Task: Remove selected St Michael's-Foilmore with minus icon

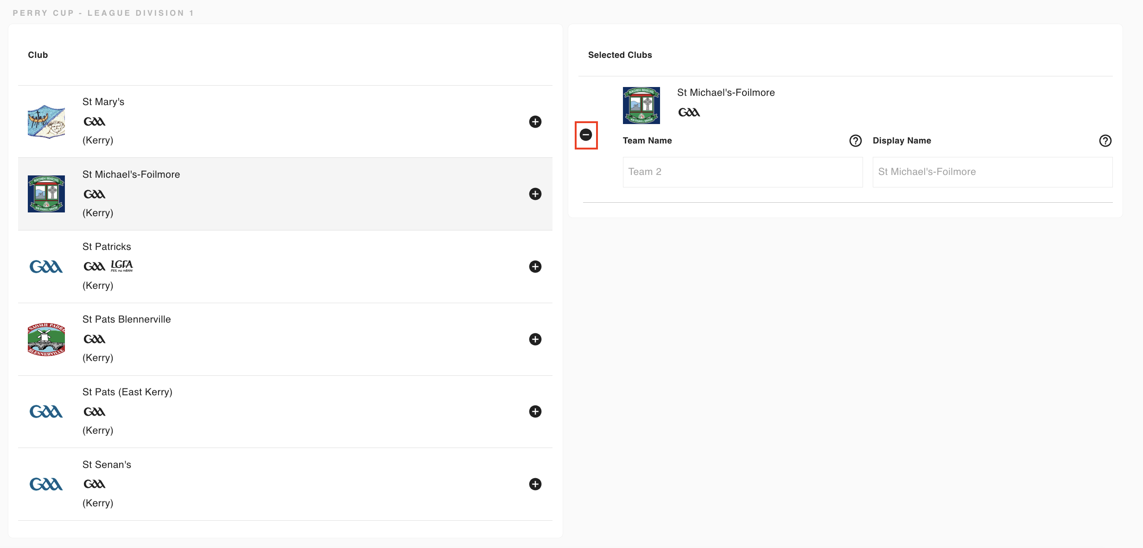Action: pos(586,135)
